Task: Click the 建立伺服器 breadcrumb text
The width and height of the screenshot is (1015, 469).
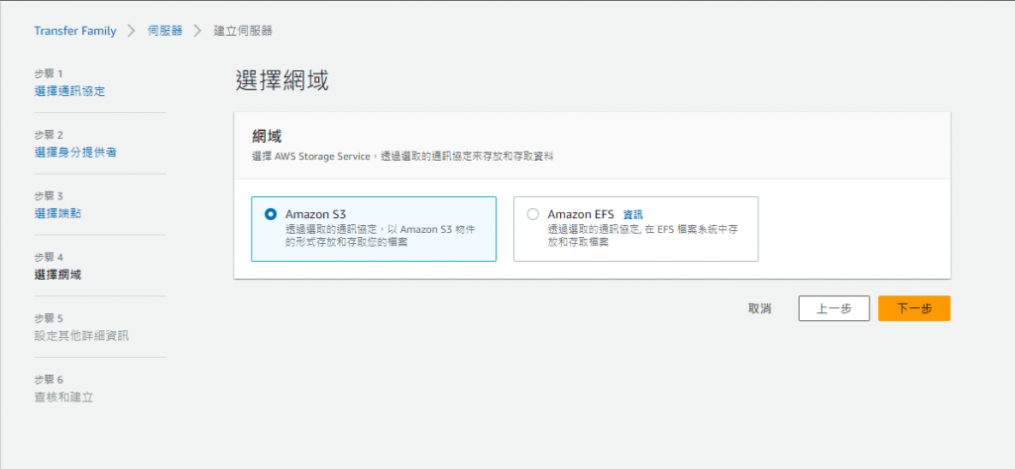Action: tap(243, 31)
